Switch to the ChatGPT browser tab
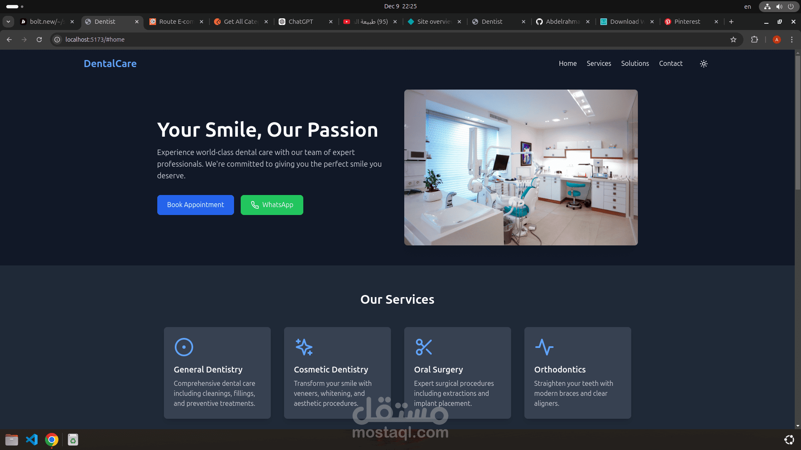This screenshot has width=801, height=450. (300, 22)
